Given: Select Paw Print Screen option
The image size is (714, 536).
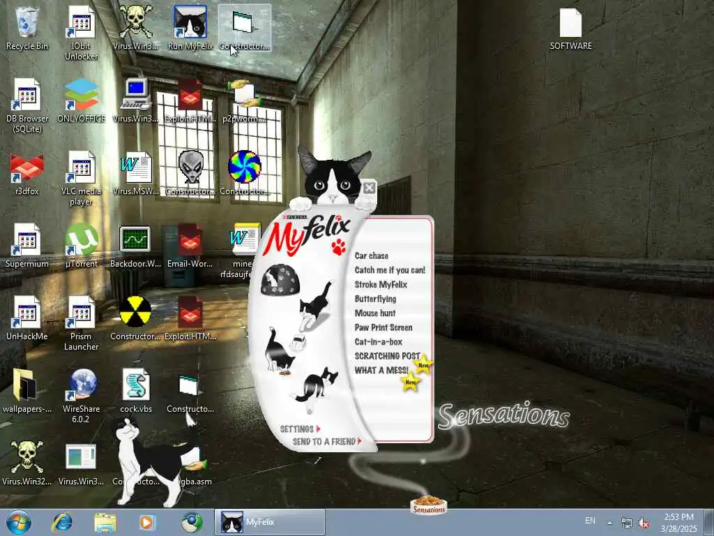Looking at the screenshot, I should click(x=383, y=327).
